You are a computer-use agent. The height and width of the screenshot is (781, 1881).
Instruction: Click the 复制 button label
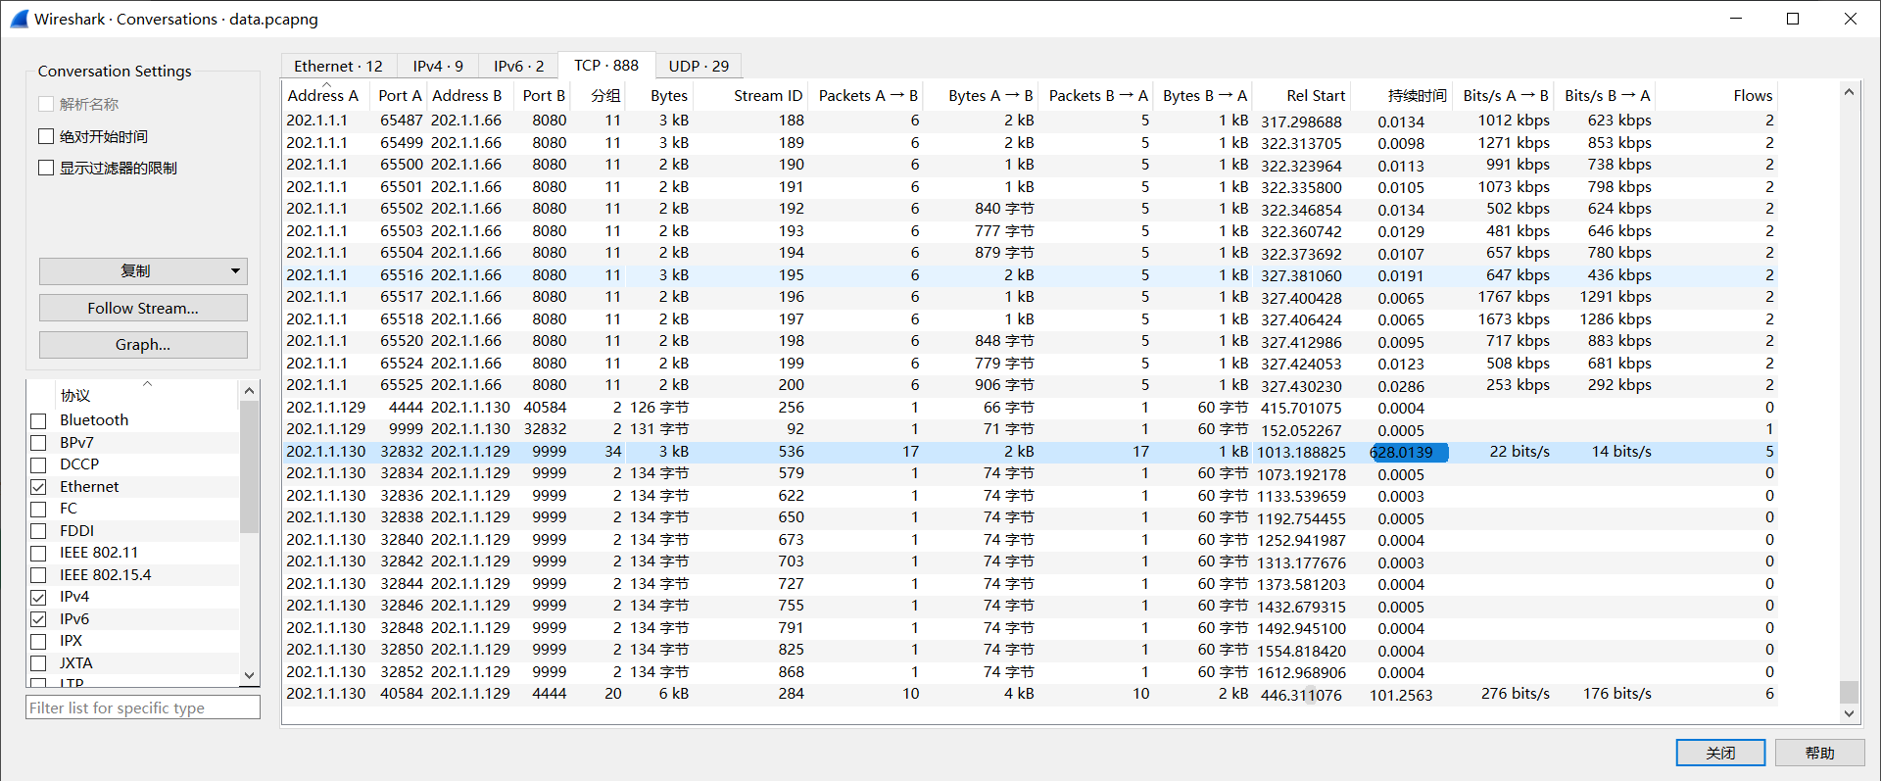coord(135,271)
